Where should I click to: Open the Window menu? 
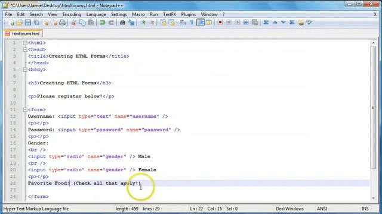click(x=209, y=14)
